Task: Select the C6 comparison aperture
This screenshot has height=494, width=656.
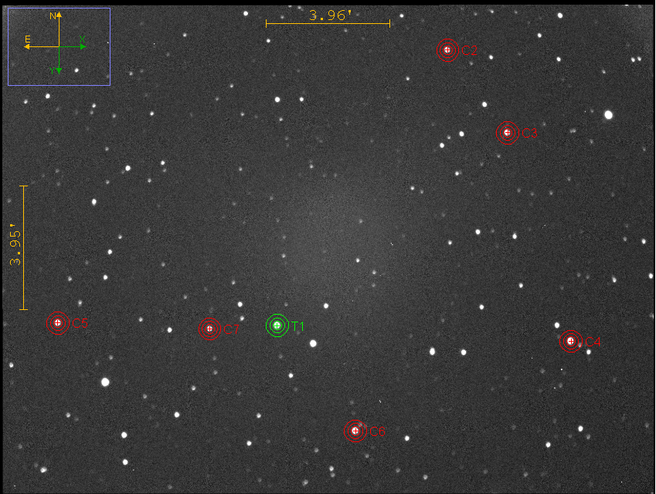Action: (x=355, y=431)
